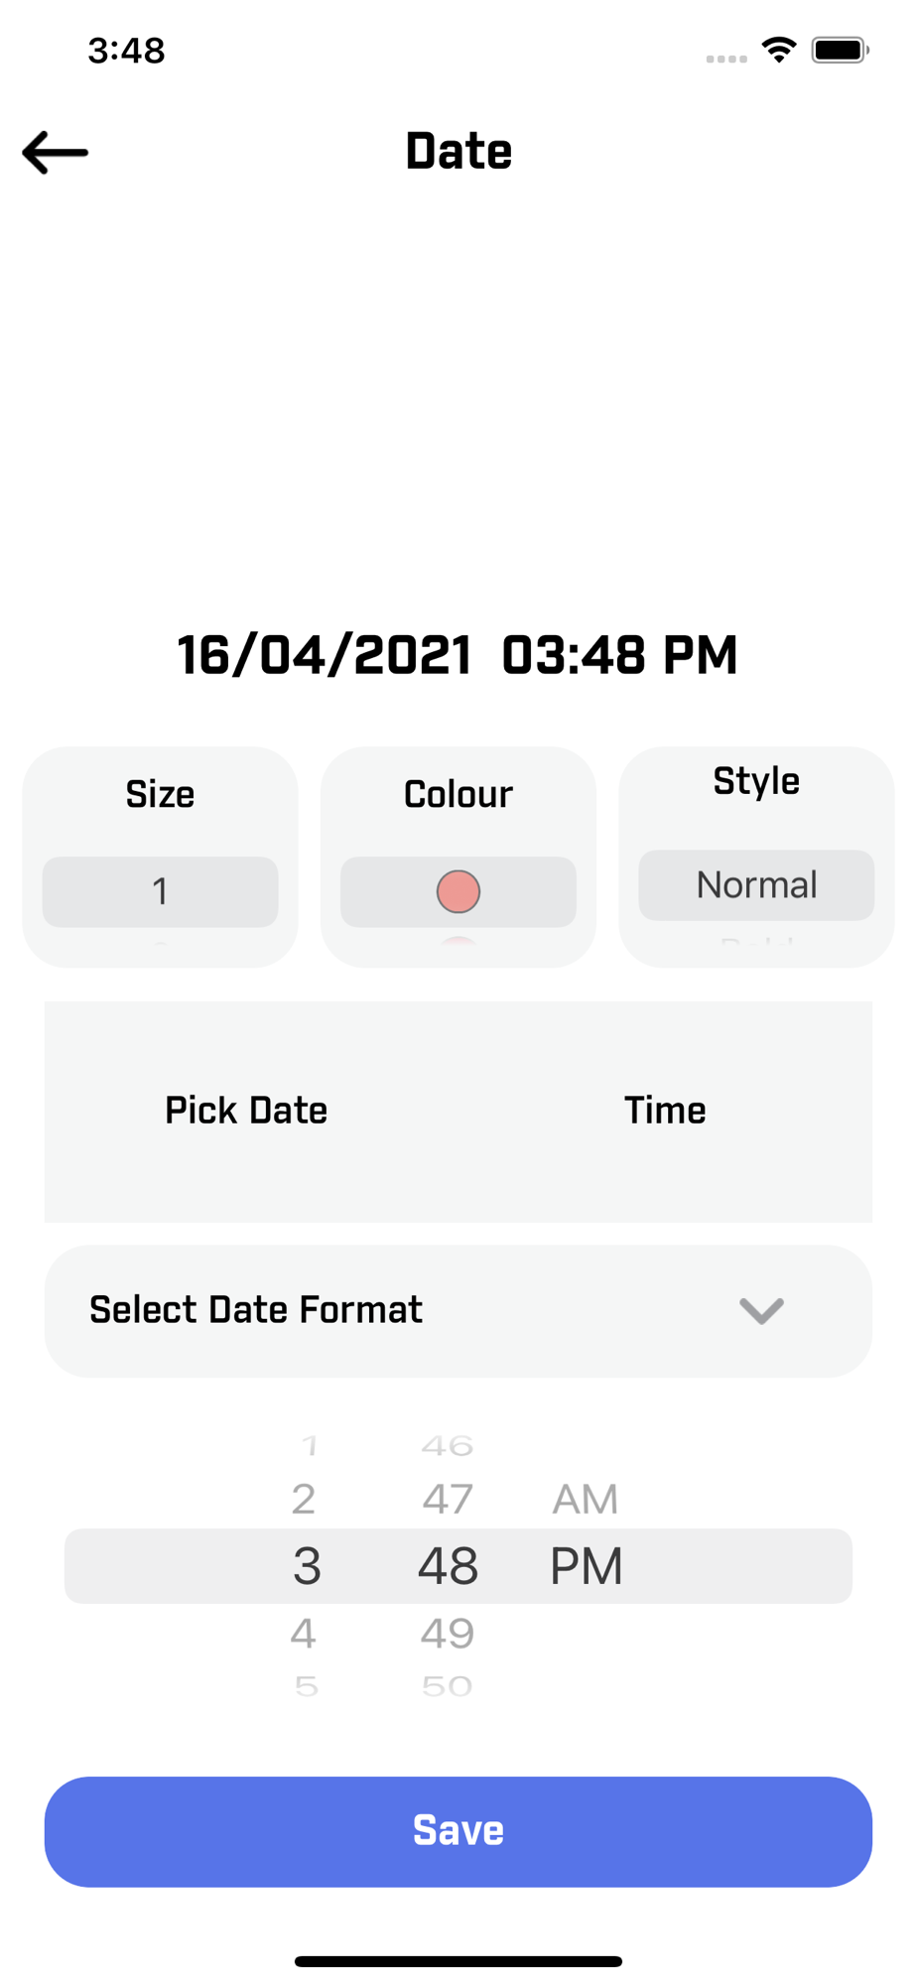Image resolution: width=917 pixels, height=1985 pixels.
Task: Tap the clock time in status bar
Action: click(x=126, y=50)
